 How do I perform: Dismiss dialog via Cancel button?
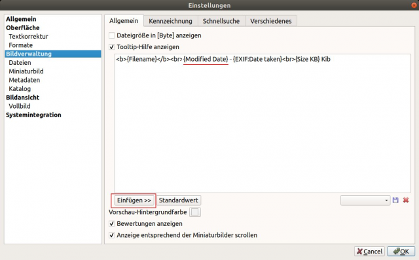[x=369, y=251]
